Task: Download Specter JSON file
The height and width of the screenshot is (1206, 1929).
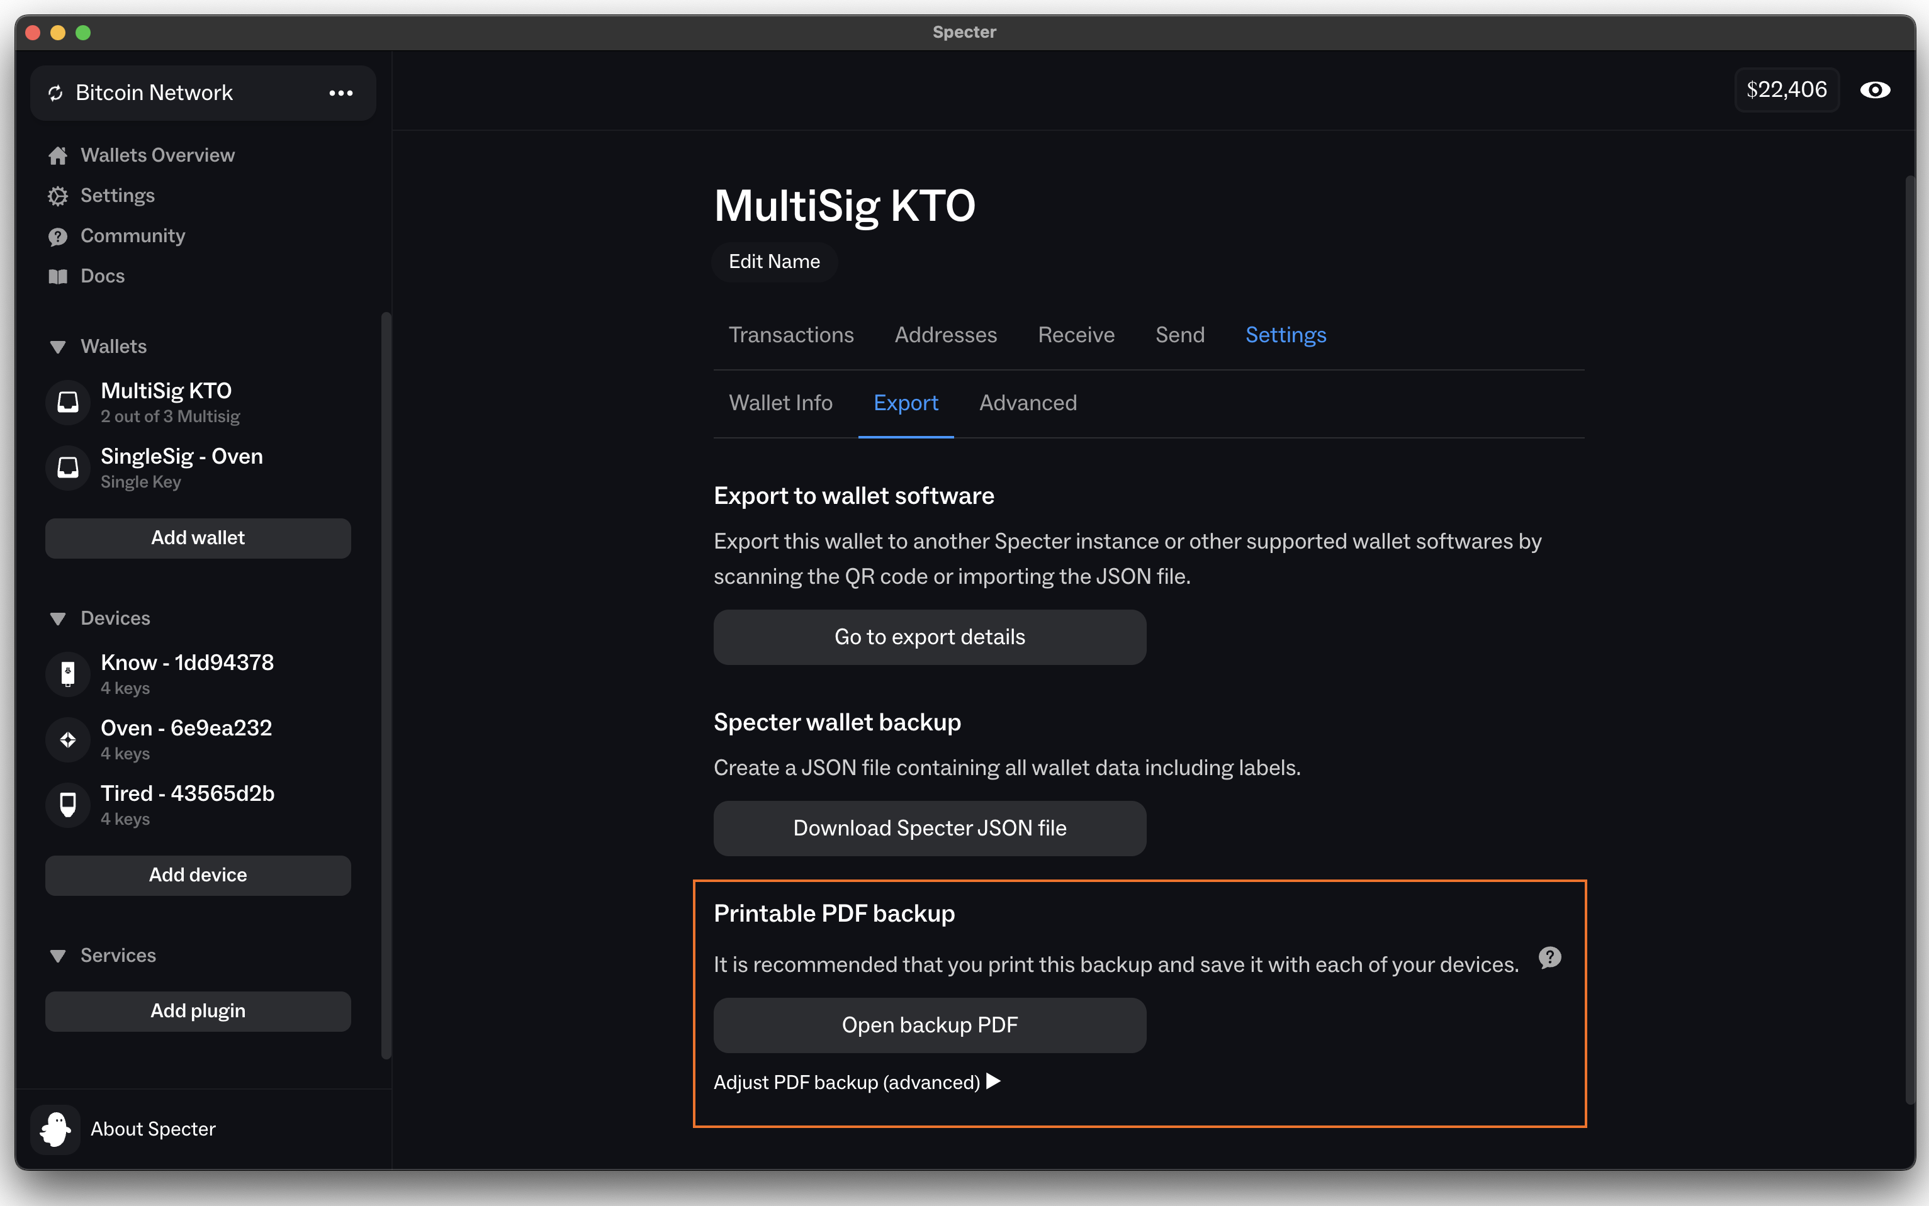Action: (930, 829)
